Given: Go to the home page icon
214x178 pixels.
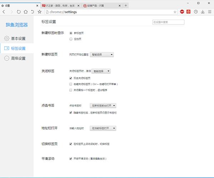Looking at the screenshot, I should [x=26, y=12].
